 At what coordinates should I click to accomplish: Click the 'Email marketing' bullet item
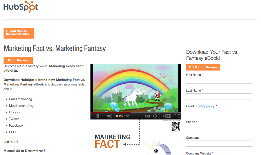[x=21, y=99]
